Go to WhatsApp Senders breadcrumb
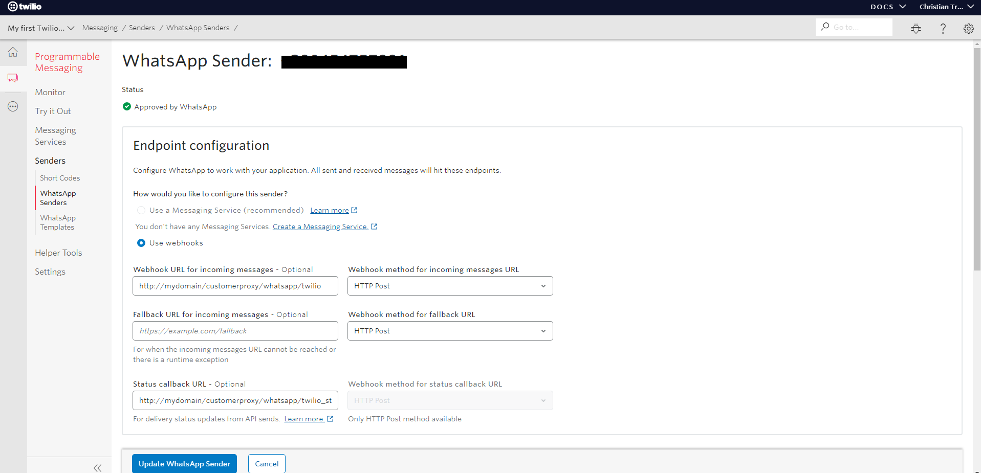Image resolution: width=981 pixels, height=473 pixels. pos(198,28)
